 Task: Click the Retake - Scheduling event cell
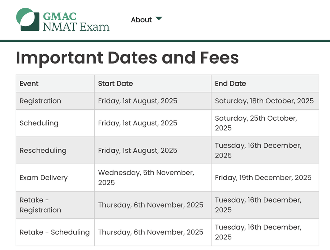(55, 232)
